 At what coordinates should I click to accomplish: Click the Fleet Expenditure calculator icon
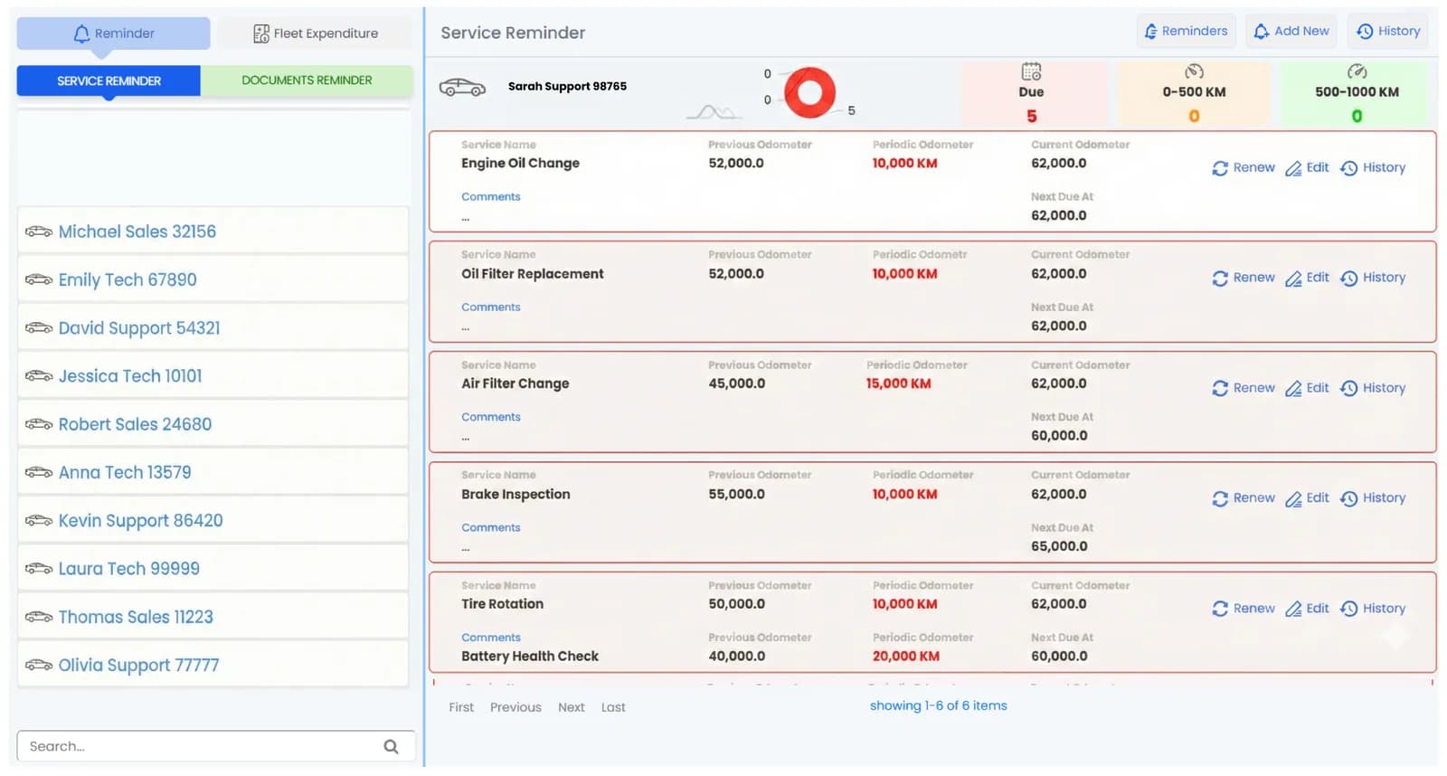261,33
